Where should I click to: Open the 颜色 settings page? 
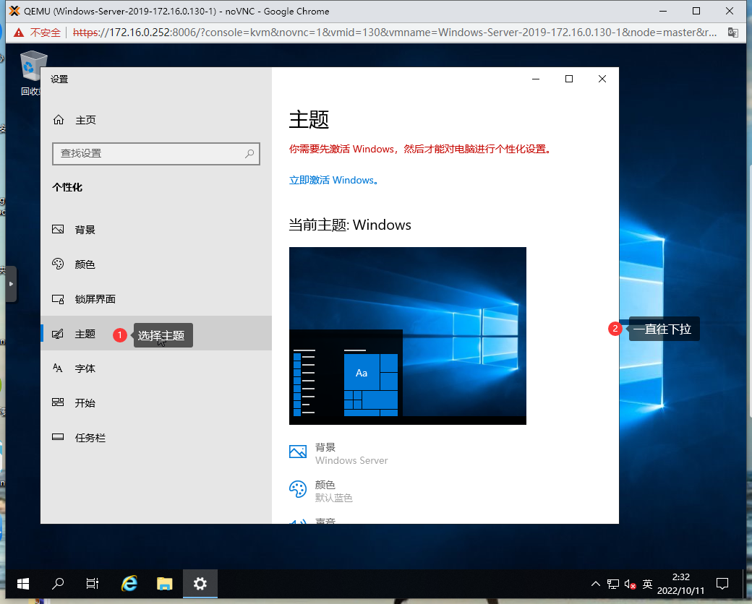click(x=156, y=264)
